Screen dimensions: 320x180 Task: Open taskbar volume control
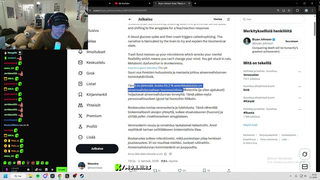pos(305,176)
